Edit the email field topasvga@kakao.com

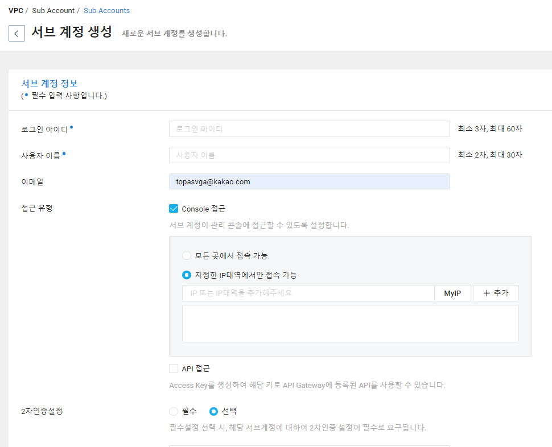(310, 181)
